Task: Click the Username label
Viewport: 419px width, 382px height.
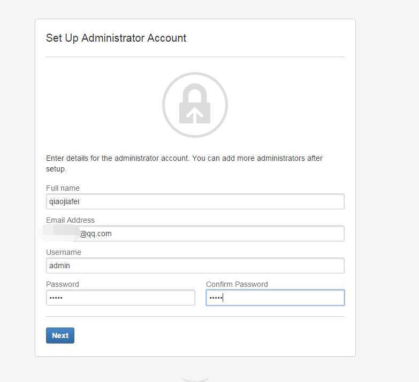Action: click(x=64, y=252)
